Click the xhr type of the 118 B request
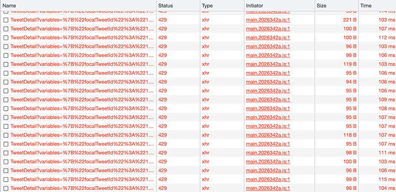The width and height of the screenshot is (396, 192). coord(205,135)
